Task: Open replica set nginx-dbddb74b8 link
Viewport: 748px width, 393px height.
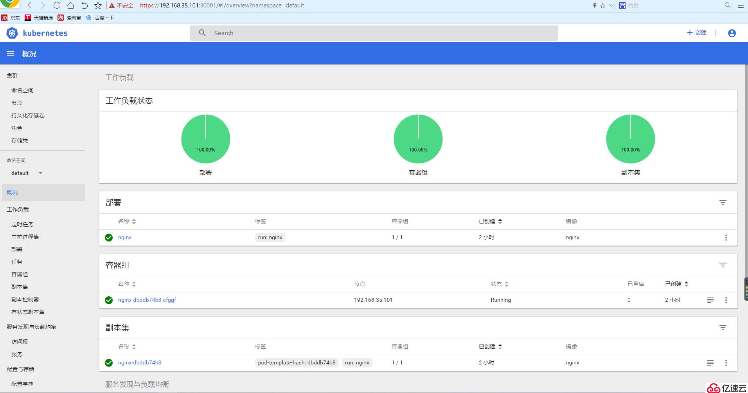Action: pos(140,362)
